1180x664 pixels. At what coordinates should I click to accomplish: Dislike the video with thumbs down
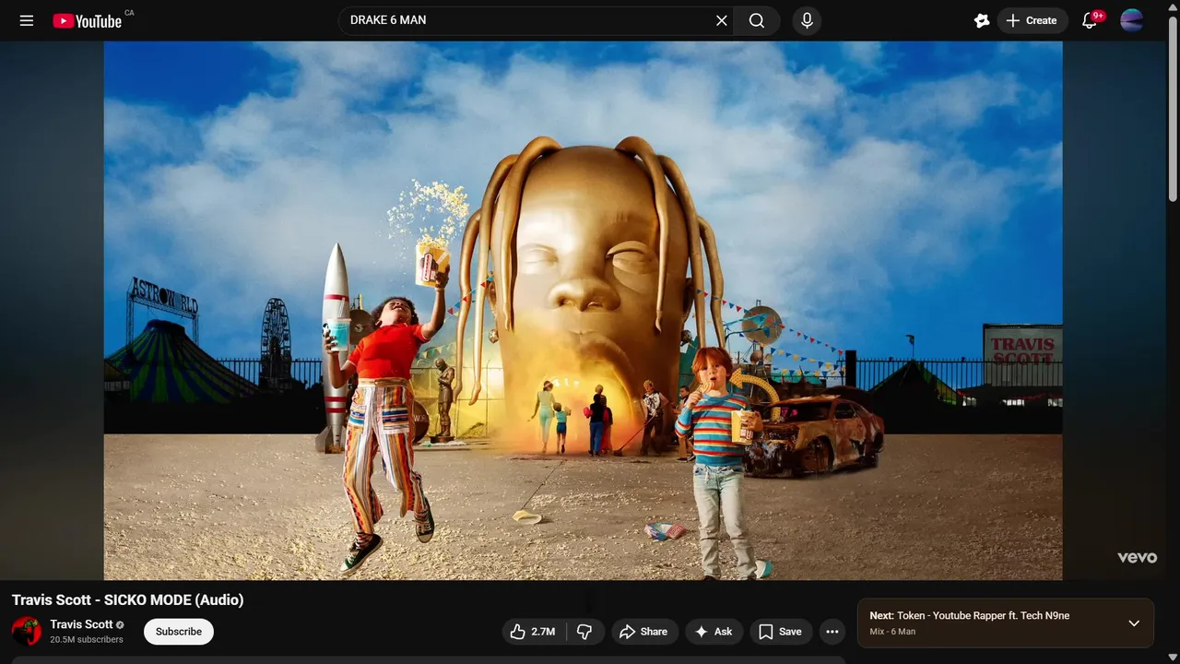tap(584, 632)
